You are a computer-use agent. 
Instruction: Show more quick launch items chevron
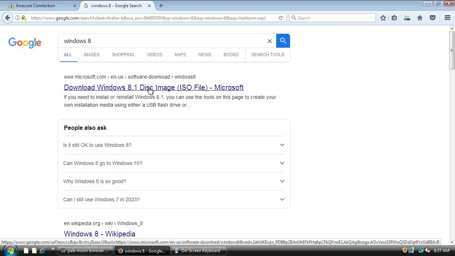pyautogui.click(x=53, y=249)
